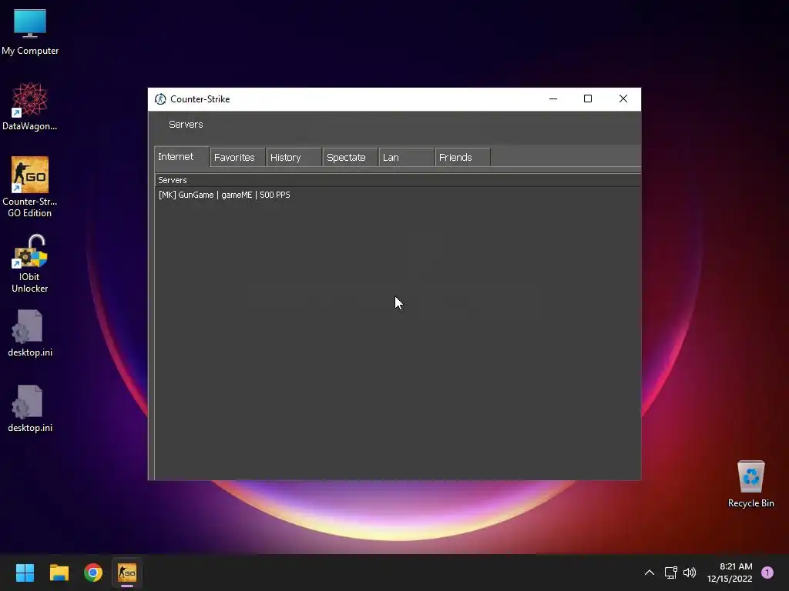This screenshot has width=789, height=591.
Task: Close the Counter-Strike window
Action: point(623,99)
